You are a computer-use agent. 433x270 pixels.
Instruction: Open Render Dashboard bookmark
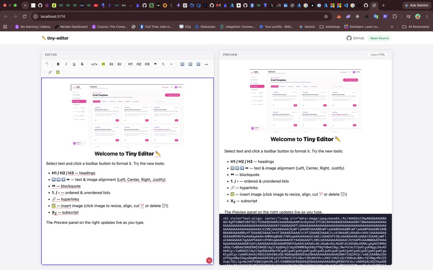coord(71,27)
